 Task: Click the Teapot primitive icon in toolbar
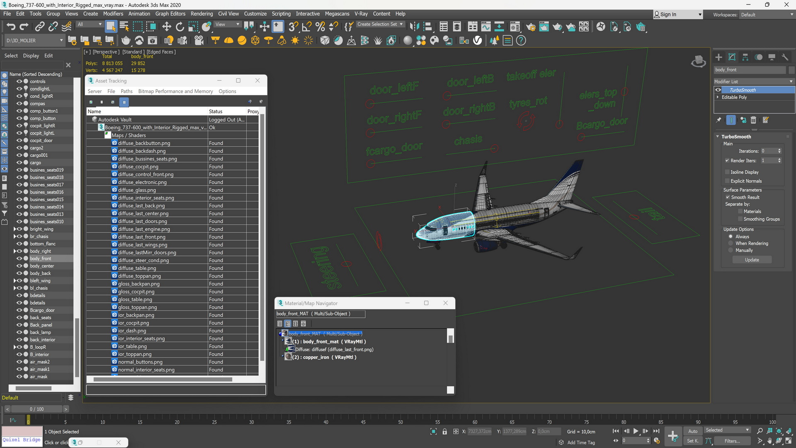(x=126, y=40)
